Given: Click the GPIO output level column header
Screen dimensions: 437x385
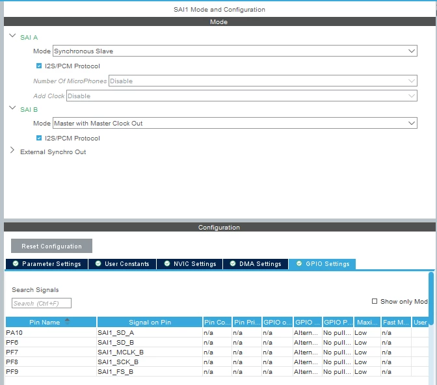Looking at the screenshot, I should point(277,323).
